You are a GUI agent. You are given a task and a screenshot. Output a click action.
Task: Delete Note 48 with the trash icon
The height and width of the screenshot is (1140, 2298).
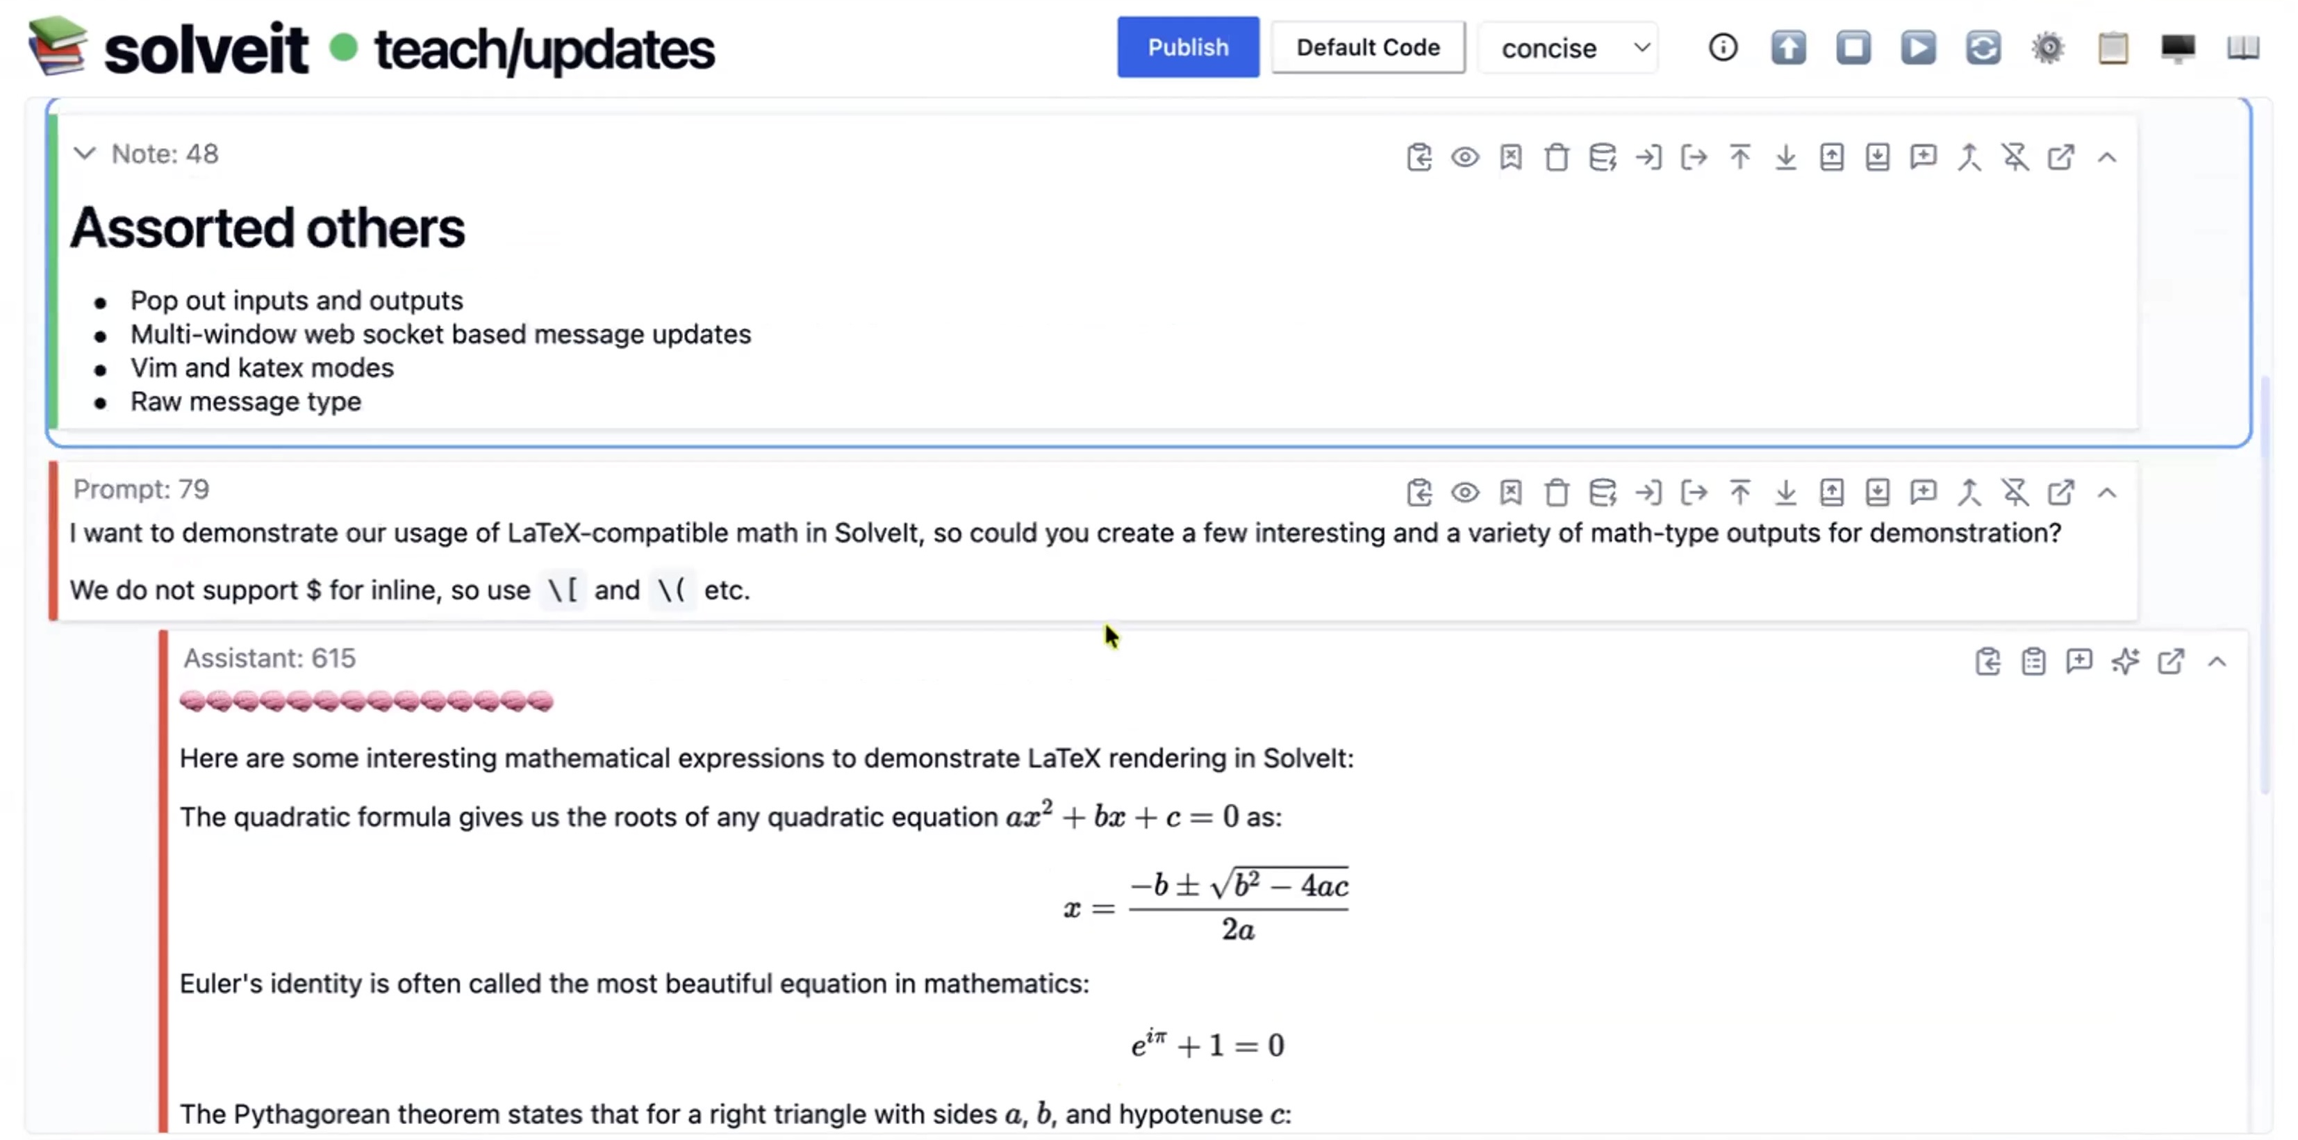pyautogui.click(x=1557, y=158)
